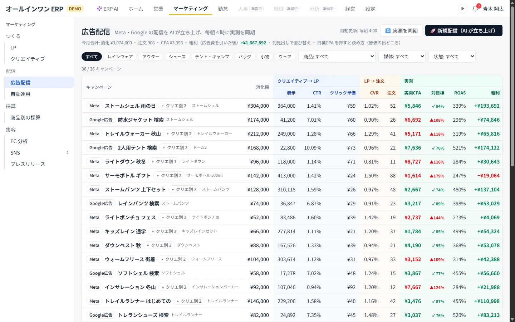Filter by レインウェア category chip
The image size is (515, 322).
click(120, 57)
